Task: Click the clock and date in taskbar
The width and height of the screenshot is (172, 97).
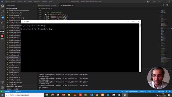Action: click(162, 95)
